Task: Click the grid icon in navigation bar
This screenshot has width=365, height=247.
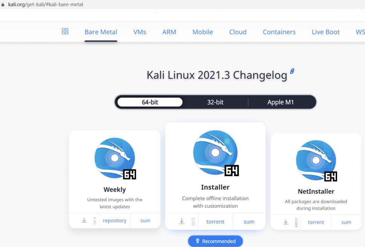Action: [65, 31]
